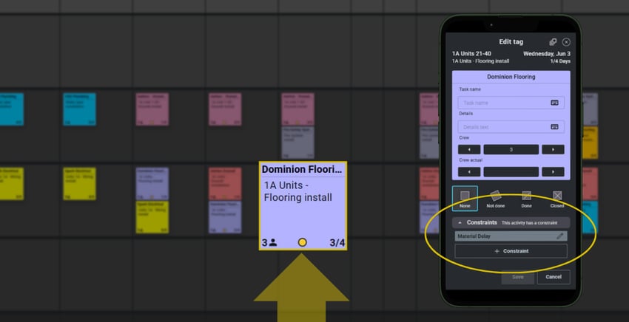Focus the Task name input field
The width and height of the screenshot is (629, 322).
pos(511,103)
